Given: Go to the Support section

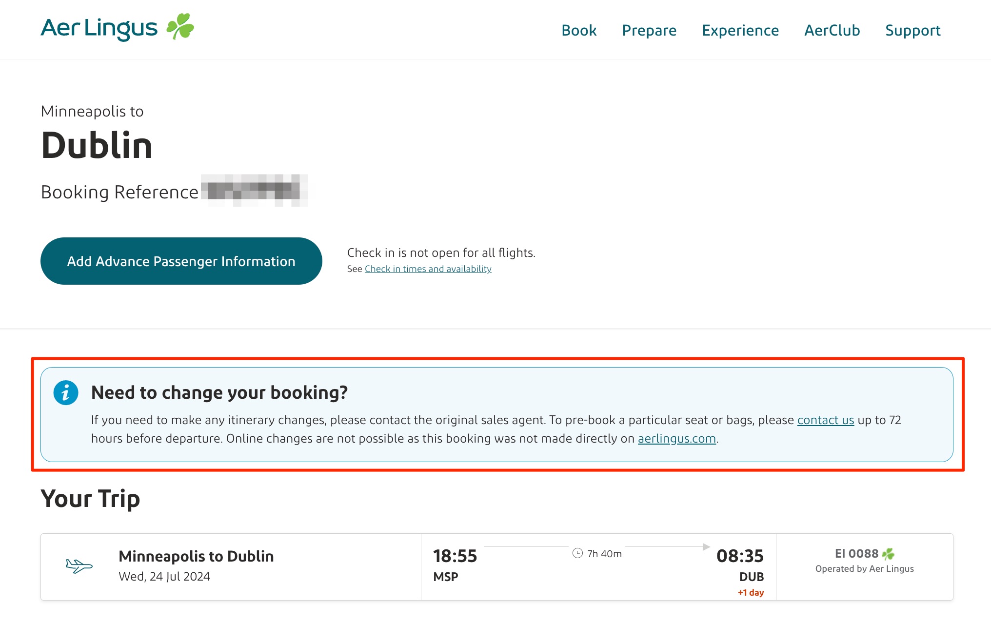Looking at the screenshot, I should tap(912, 30).
